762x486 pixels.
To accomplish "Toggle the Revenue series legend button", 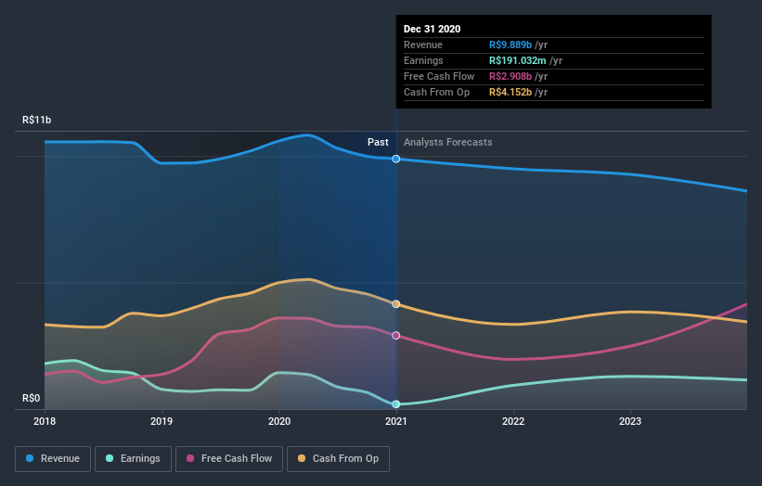I will coord(53,459).
